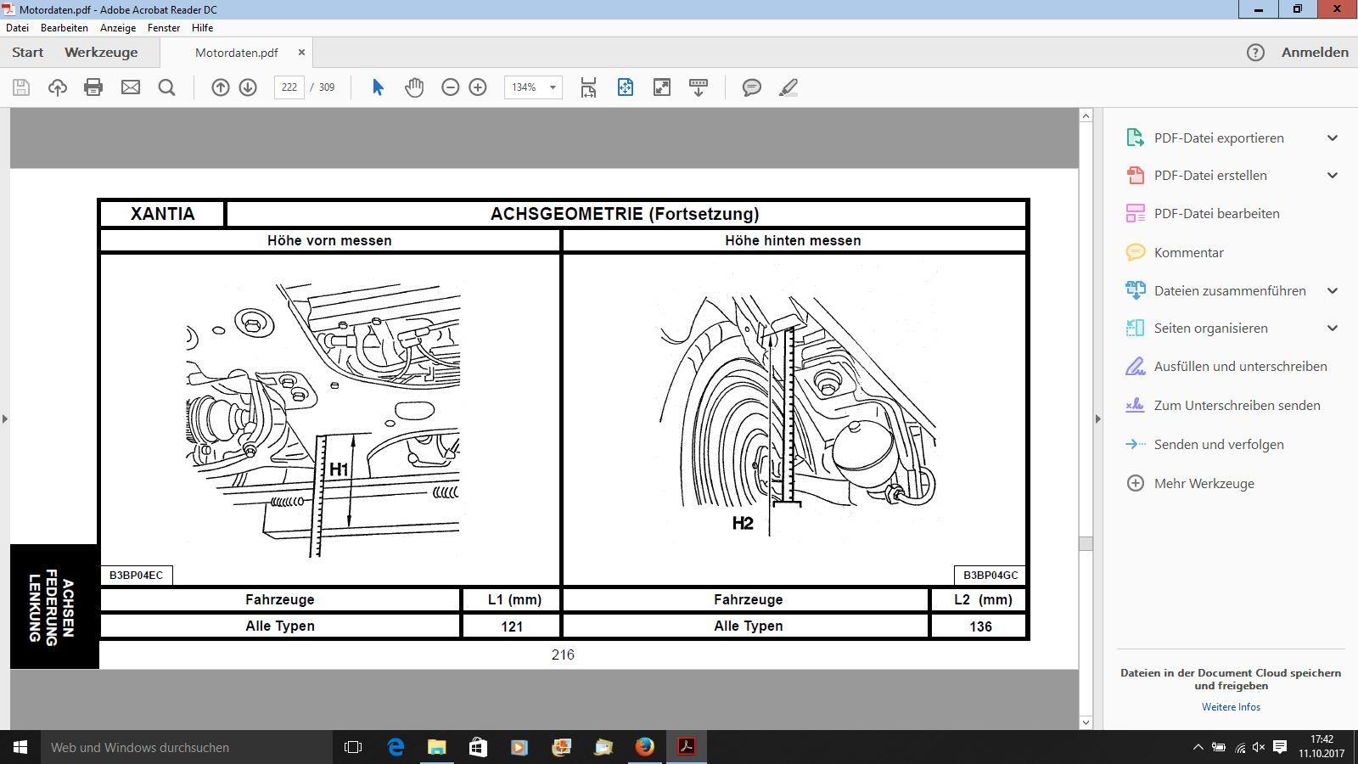Image resolution: width=1358 pixels, height=764 pixels.
Task: Expand Seiten organisieren chevron
Action: (x=1333, y=329)
